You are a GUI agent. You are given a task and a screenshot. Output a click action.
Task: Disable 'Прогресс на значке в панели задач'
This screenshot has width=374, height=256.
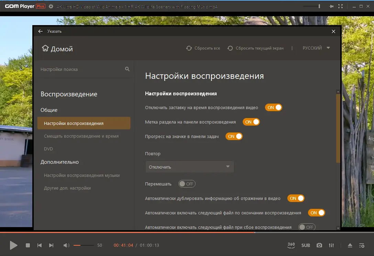(234, 136)
